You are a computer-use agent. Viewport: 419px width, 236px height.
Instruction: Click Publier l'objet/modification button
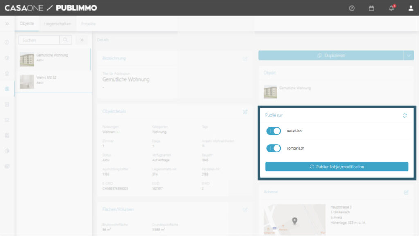tap(337, 167)
